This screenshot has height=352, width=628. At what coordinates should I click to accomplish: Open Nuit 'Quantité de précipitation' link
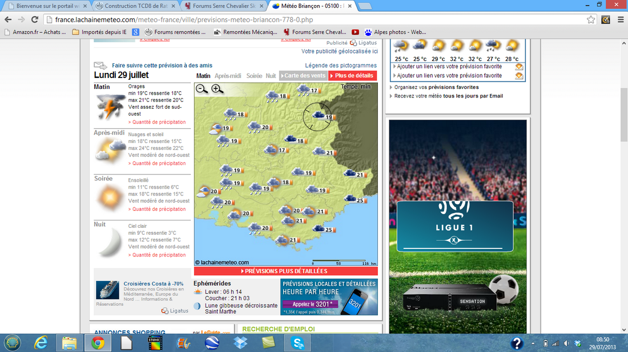157,255
